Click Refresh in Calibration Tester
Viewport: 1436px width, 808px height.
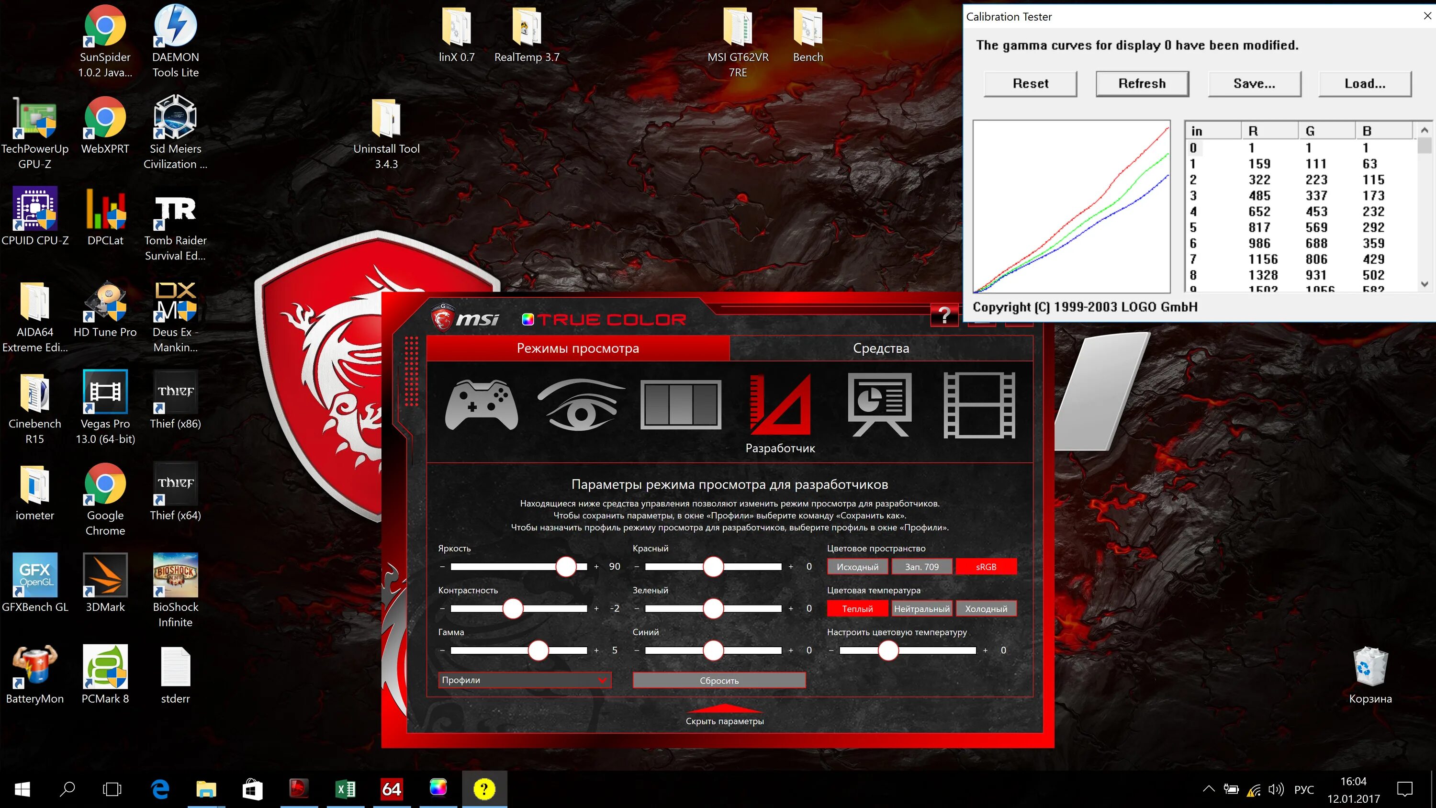coord(1142,84)
